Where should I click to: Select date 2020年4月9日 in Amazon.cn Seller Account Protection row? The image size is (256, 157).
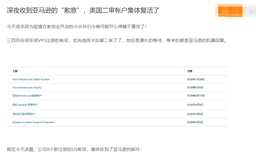pyautogui.click(x=195, y=122)
